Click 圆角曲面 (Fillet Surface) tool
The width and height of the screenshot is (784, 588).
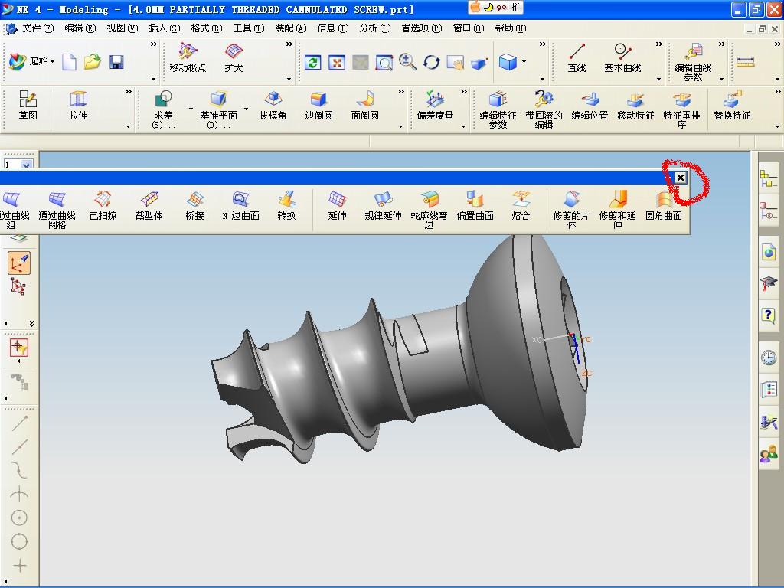tap(664, 205)
